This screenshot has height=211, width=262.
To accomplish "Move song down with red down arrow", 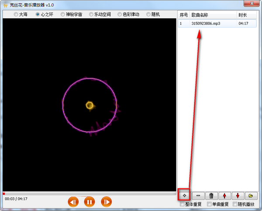I will click(238, 195).
